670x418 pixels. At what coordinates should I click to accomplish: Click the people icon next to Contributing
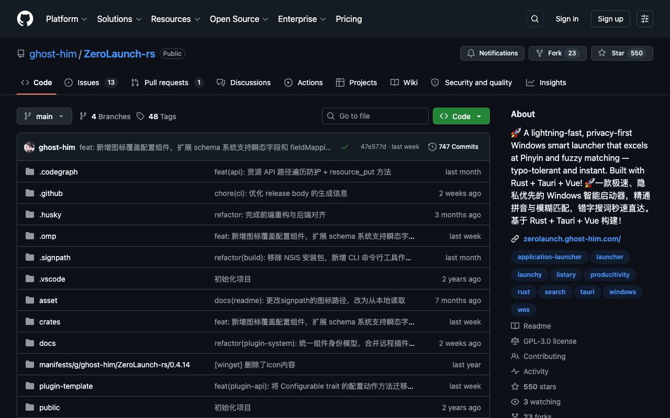point(515,356)
